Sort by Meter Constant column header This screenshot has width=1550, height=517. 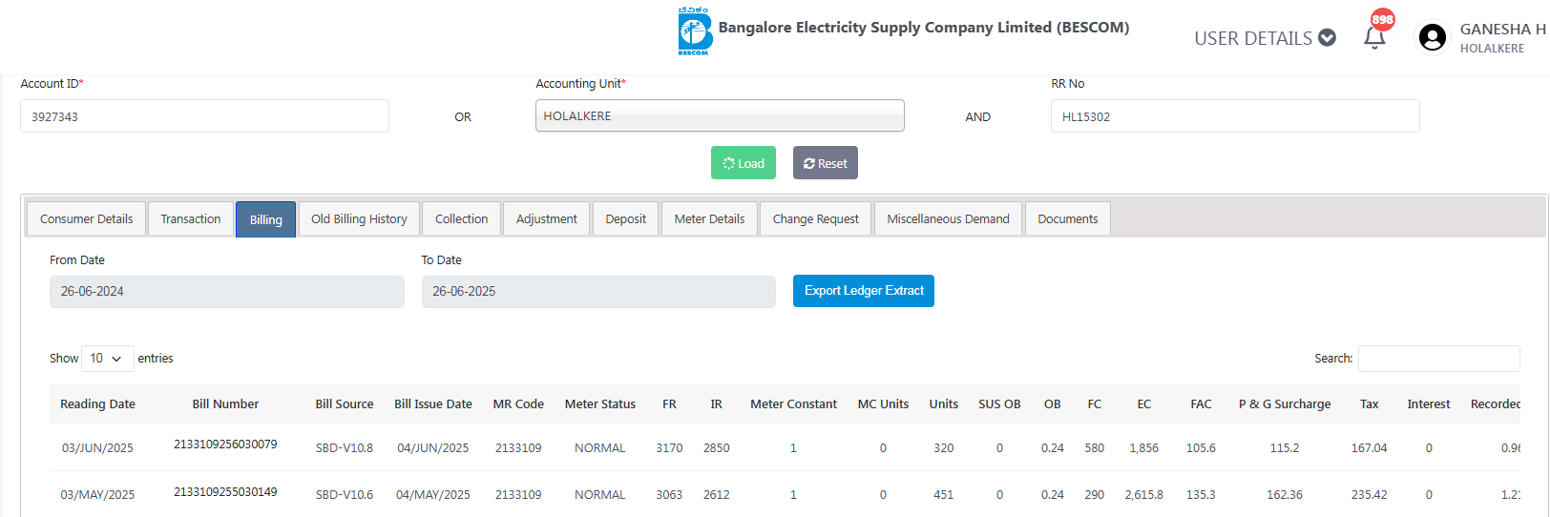pos(793,404)
